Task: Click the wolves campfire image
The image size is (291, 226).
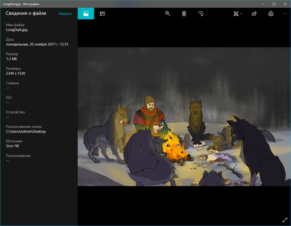Action: tap(184, 117)
